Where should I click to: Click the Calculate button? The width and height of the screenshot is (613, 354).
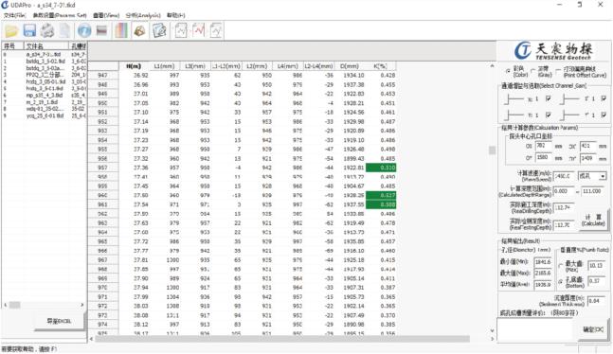point(593,221)
